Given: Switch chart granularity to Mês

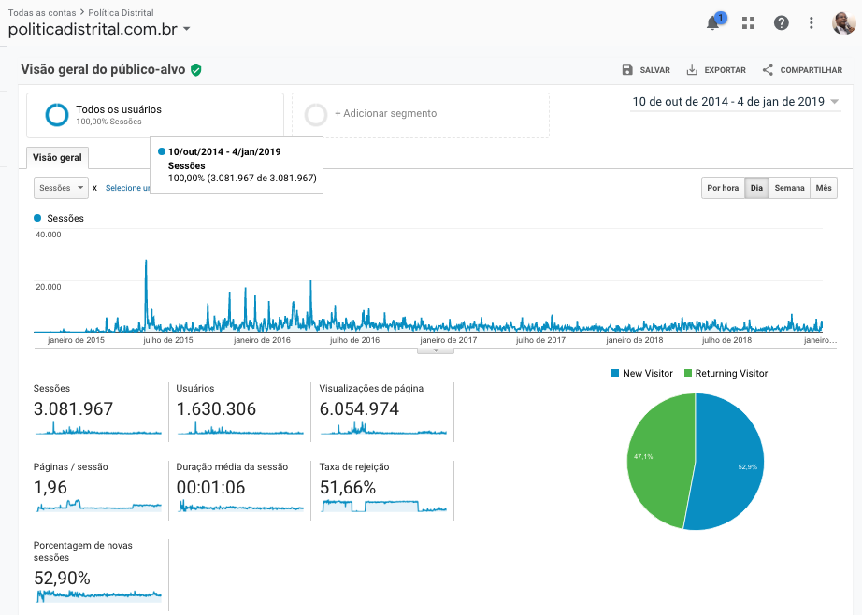Looking at the screenshot, I should [824, 188].
